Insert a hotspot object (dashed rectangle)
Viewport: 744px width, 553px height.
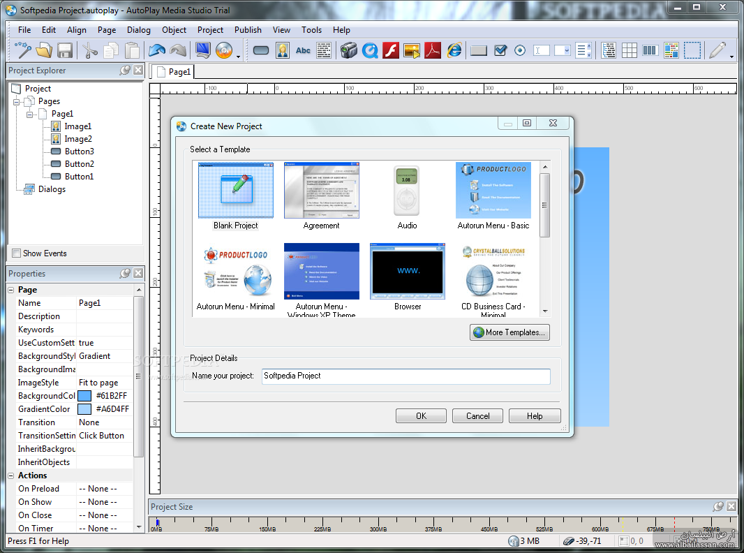pos(692,50)
